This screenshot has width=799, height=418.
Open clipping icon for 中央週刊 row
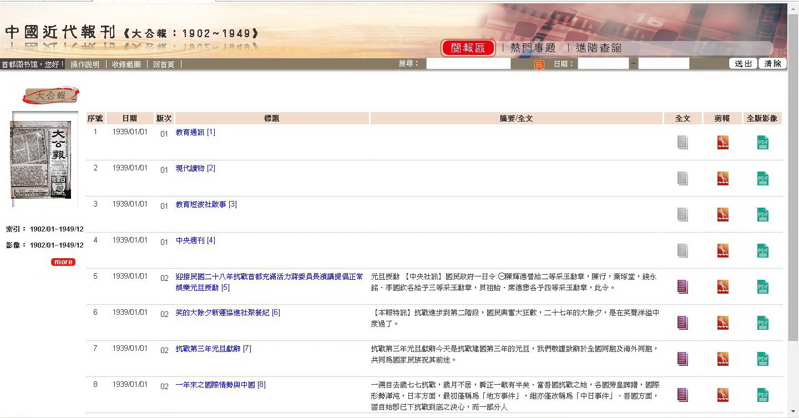click(x=722, y=251)
